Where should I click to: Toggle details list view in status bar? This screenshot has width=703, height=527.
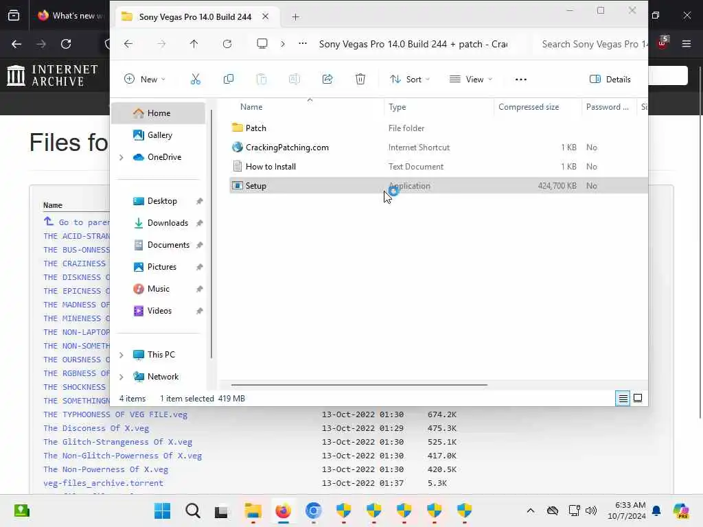623,398
